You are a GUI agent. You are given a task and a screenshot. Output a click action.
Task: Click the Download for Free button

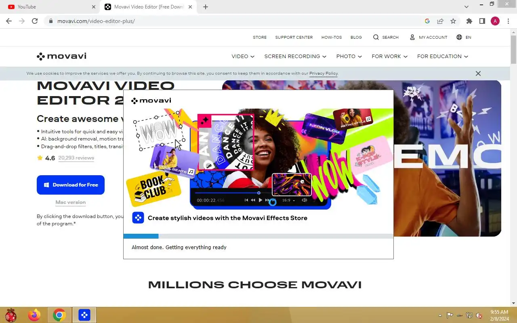71,185
